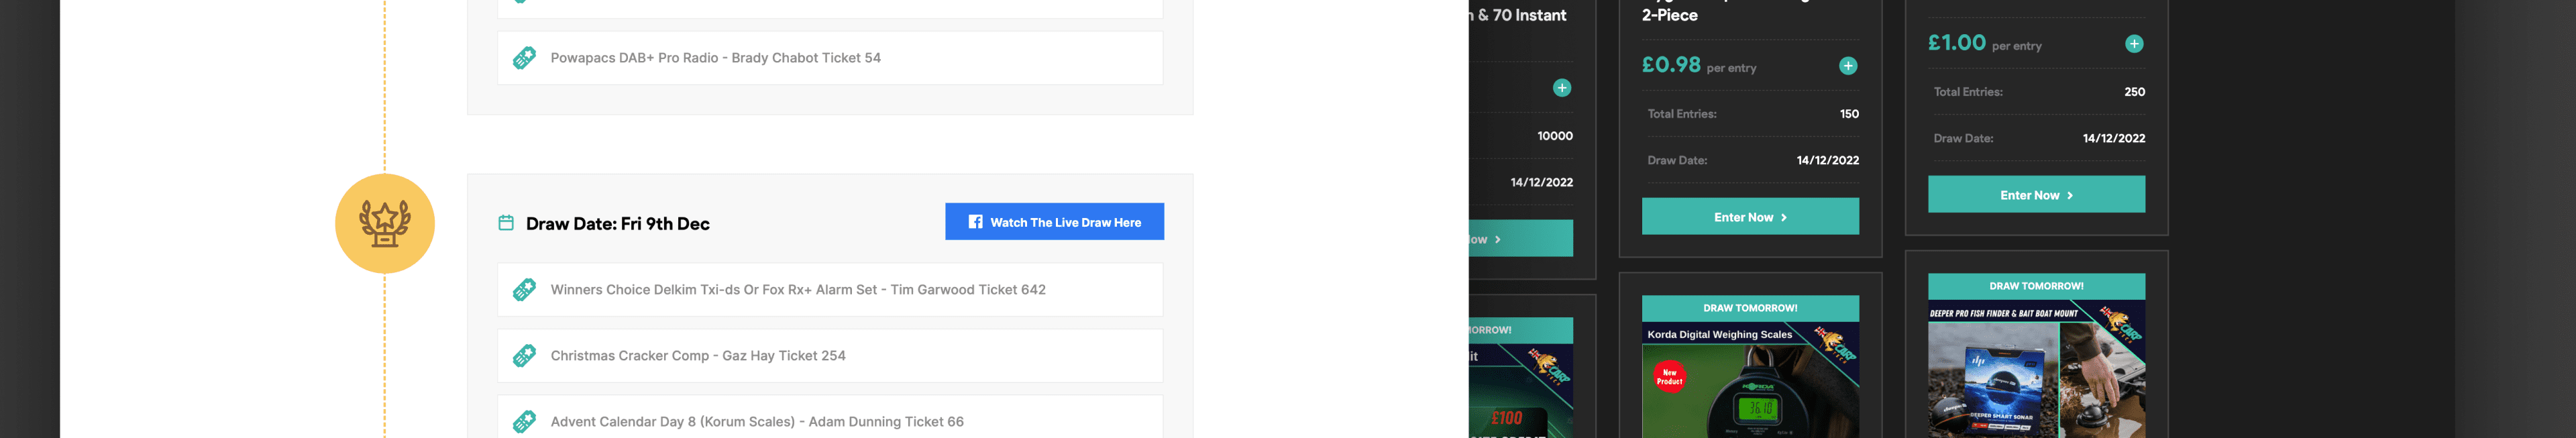The width and height of the screenshot is (2576, 438).
Task: Click the £1.00 per entry price
Action: (1985, 43)
